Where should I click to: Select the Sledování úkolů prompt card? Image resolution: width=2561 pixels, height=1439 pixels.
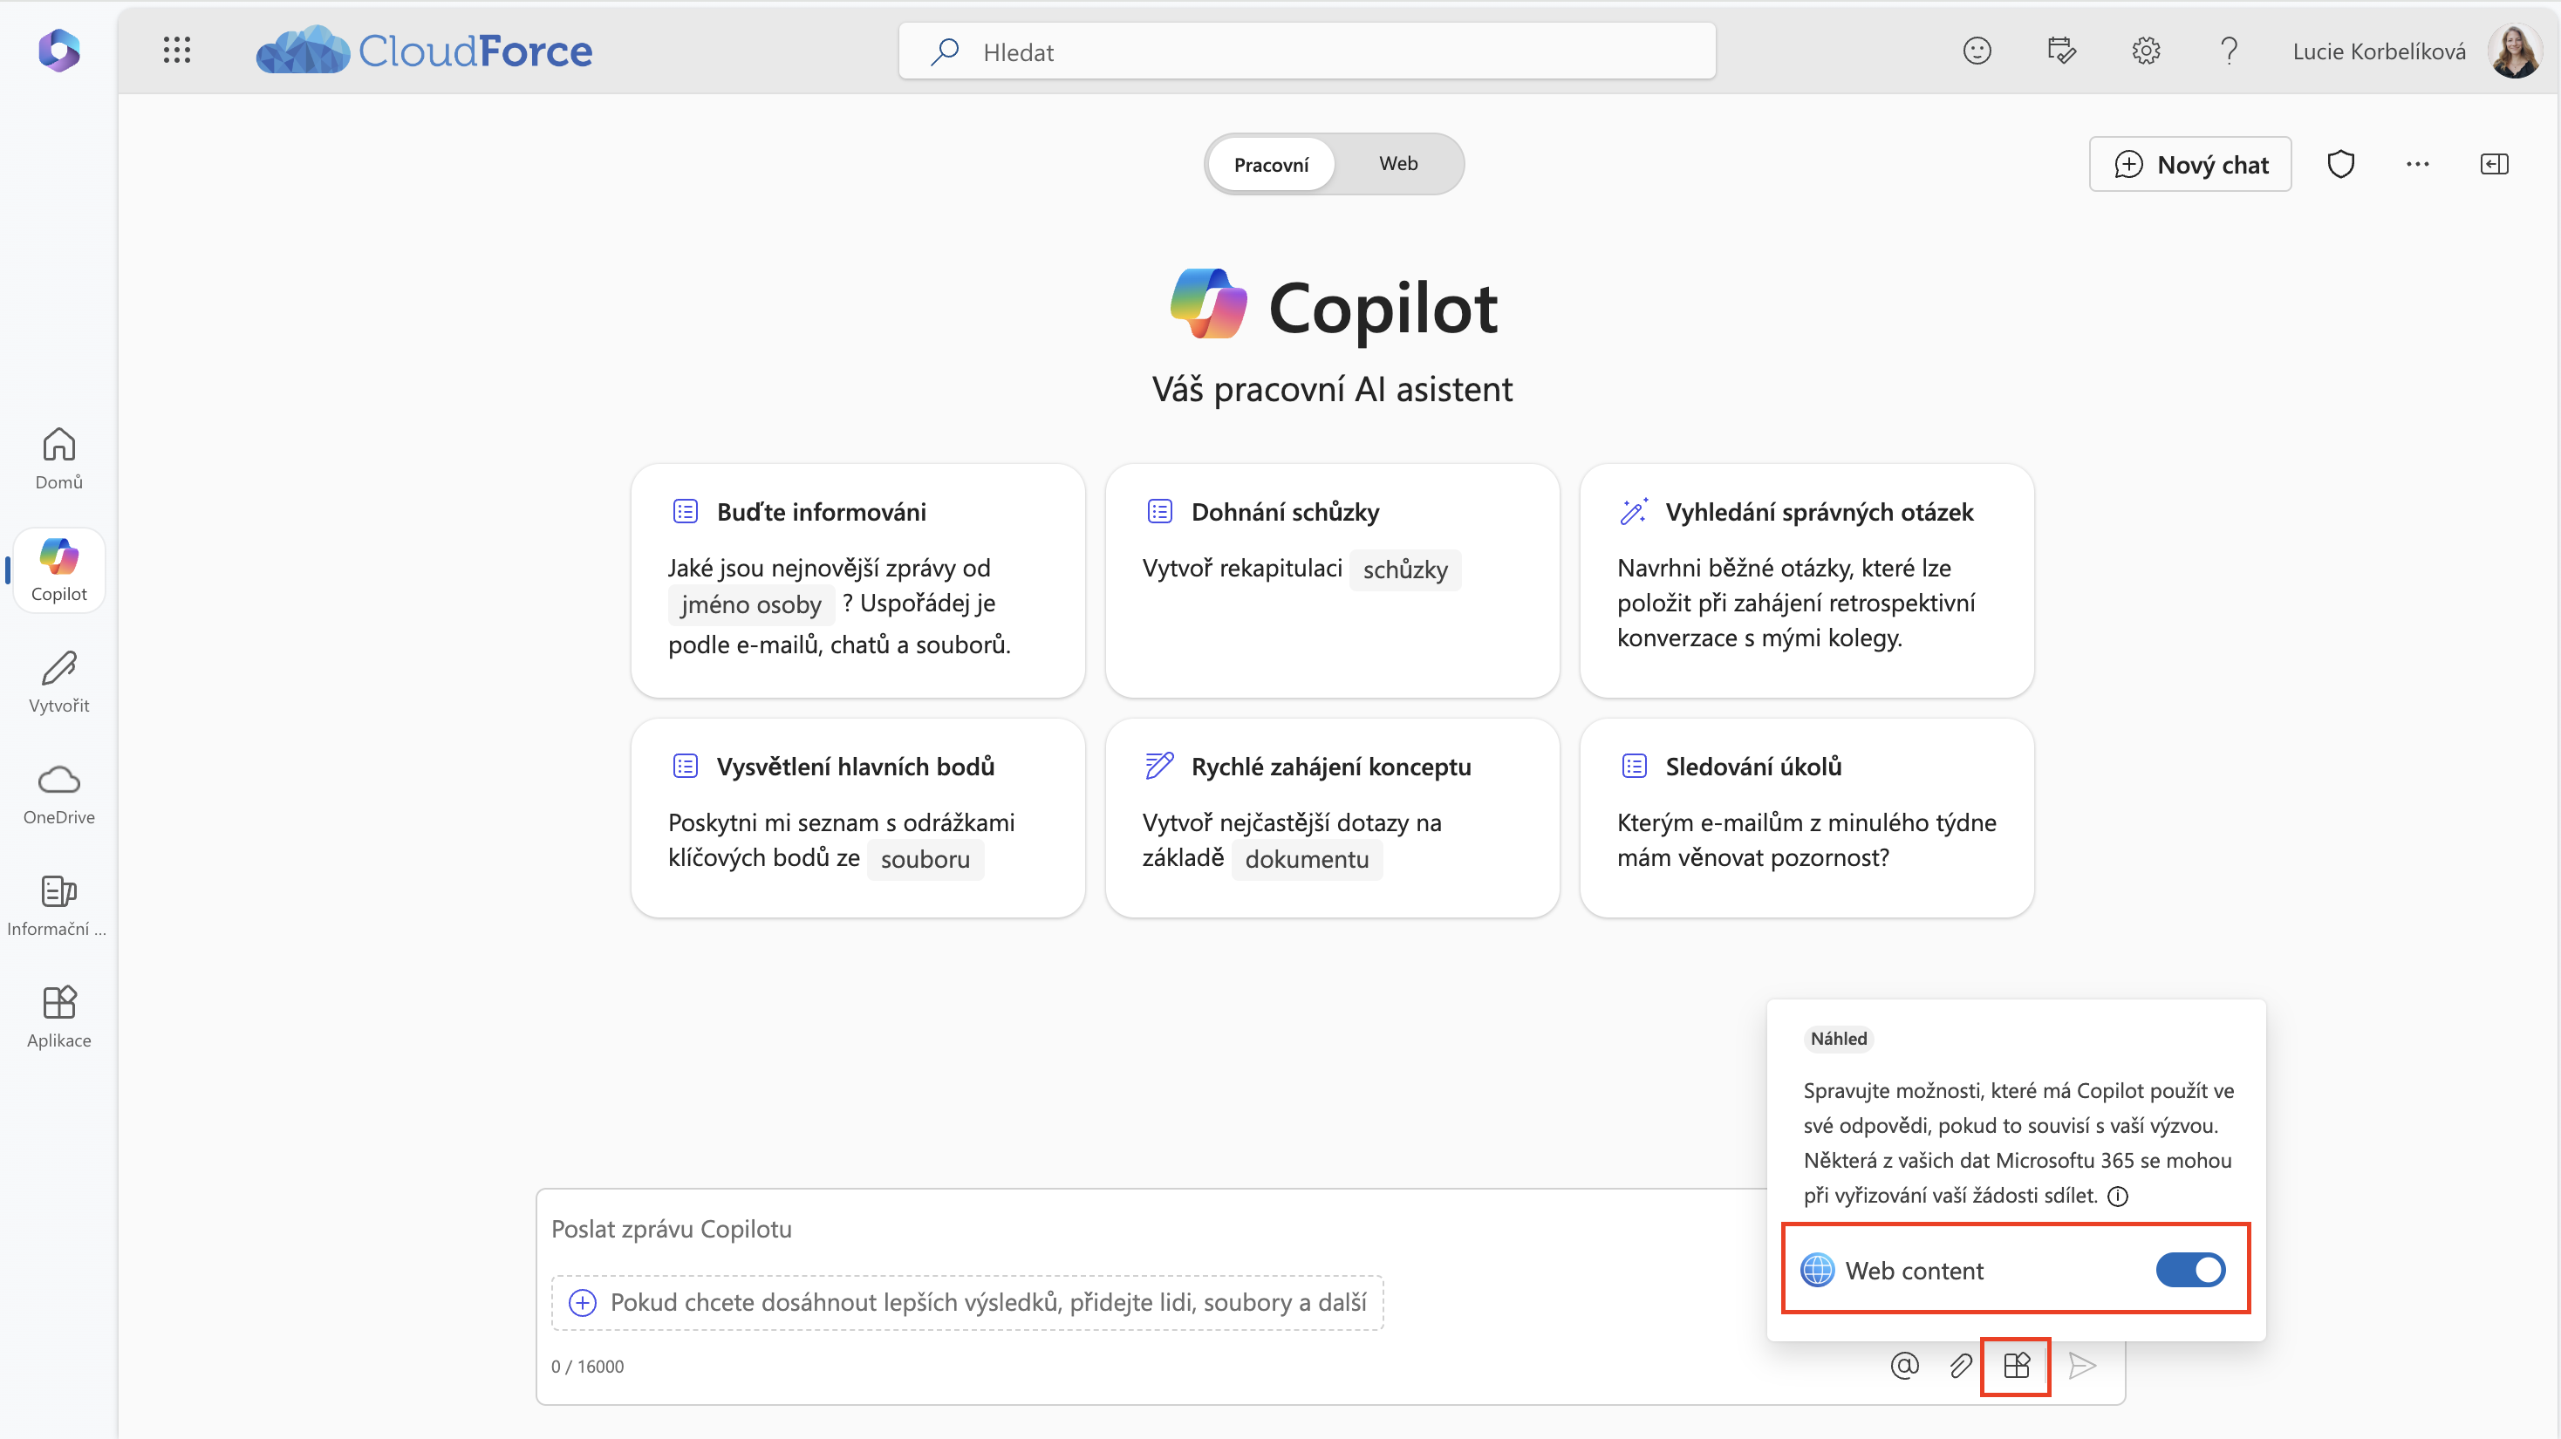point(1806,818)
